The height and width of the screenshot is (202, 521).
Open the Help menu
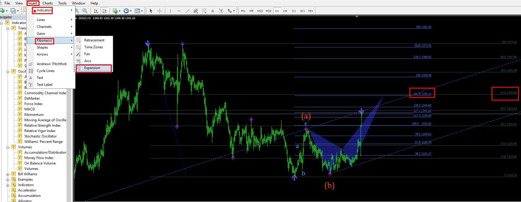(94, 3)
